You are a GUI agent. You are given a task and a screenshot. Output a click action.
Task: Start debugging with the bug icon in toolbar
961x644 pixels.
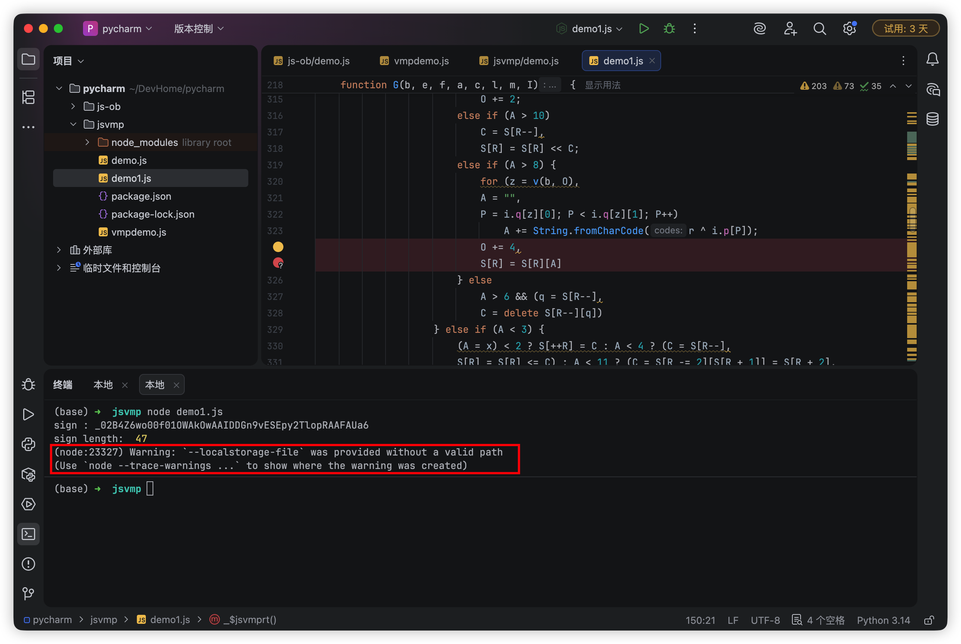point(669,28)
